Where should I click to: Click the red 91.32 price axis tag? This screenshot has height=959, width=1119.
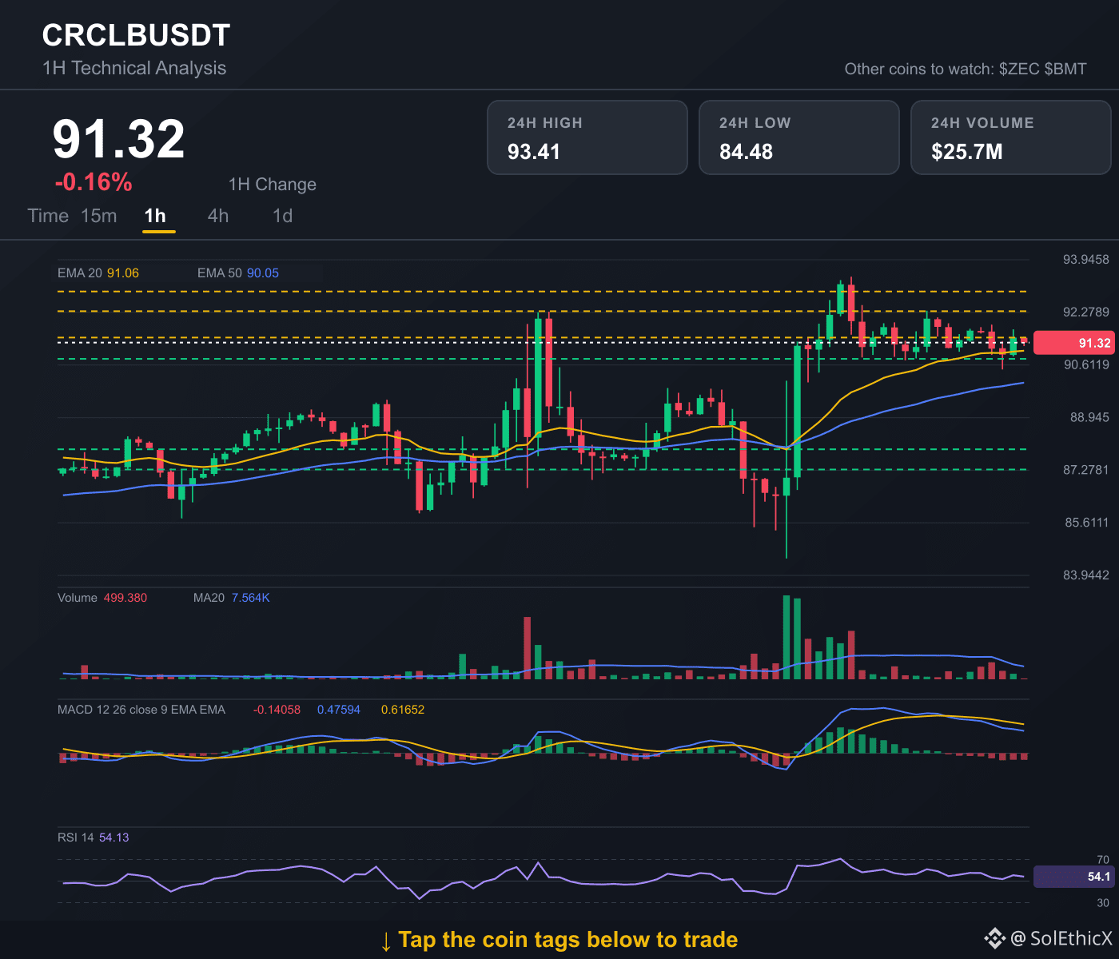pyautogui.click(x=1073, y=343)
